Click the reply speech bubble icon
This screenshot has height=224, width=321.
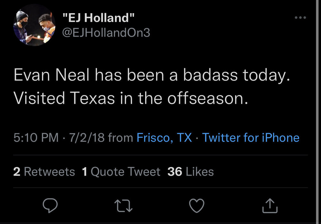50,205
